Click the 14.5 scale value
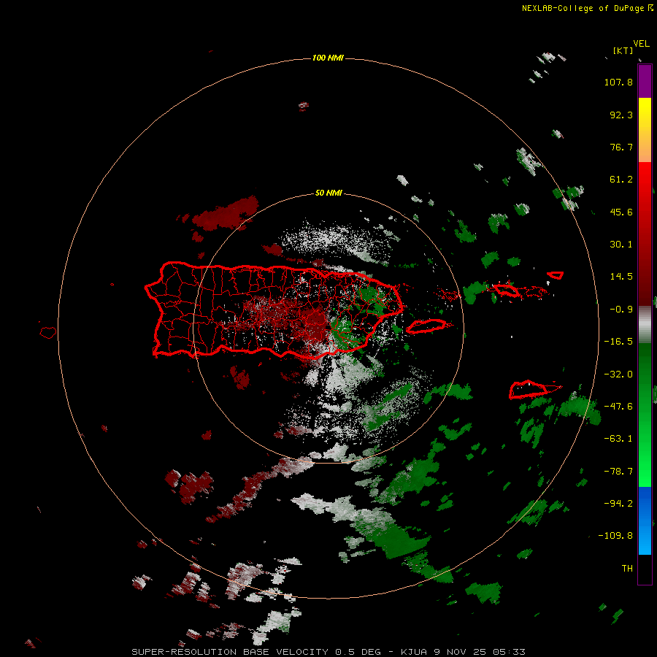Image resolution: width=657 pixels, height=657 pixels. pyautogui.click(x=621, y=277)
